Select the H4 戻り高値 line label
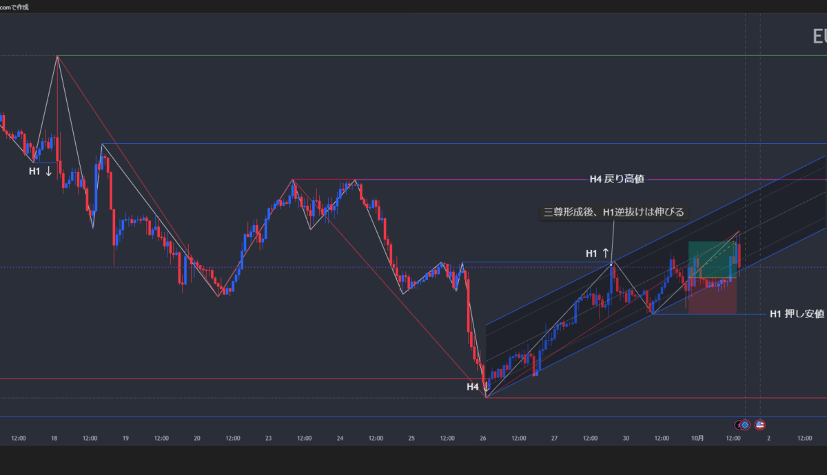 (616, 180)
